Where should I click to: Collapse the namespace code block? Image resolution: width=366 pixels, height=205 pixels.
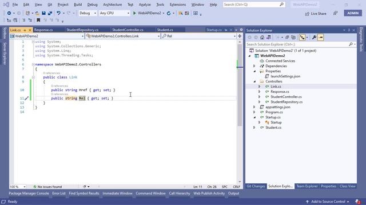(33, 64)
